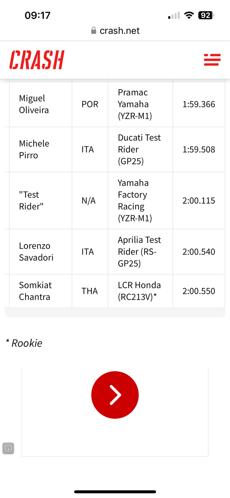Tap the LCR Honda (RC213V)* cell
230x498 pixels.
140,291
